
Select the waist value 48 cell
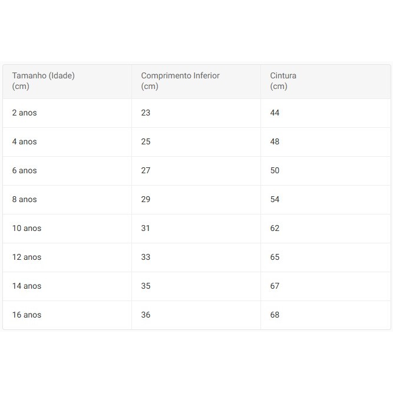(275, 141)
